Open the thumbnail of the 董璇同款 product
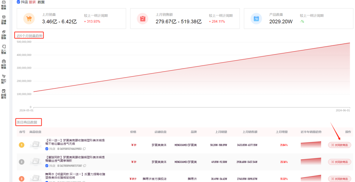This screenshot has width=355, height=182. point(35,162)
